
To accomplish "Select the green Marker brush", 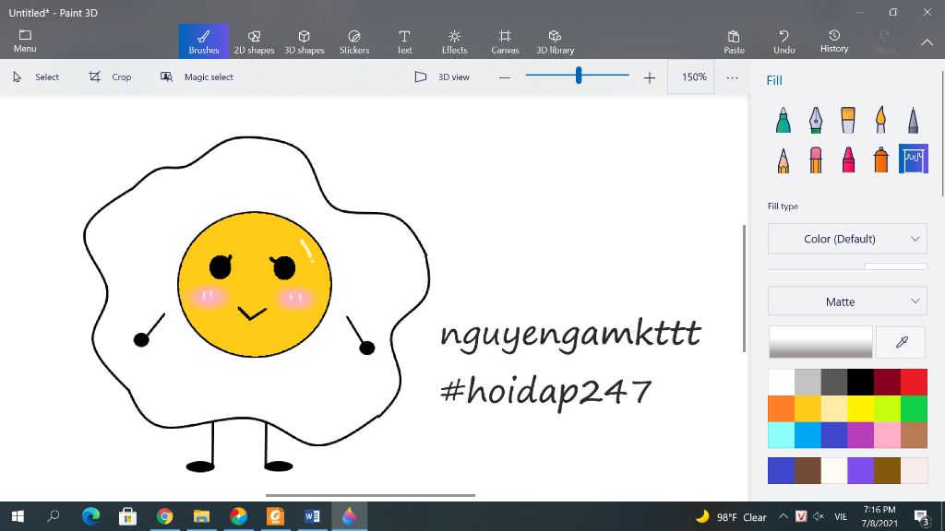I will (783, 120).
